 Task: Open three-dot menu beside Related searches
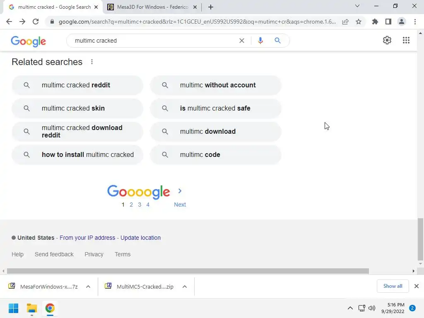(92, 62)
